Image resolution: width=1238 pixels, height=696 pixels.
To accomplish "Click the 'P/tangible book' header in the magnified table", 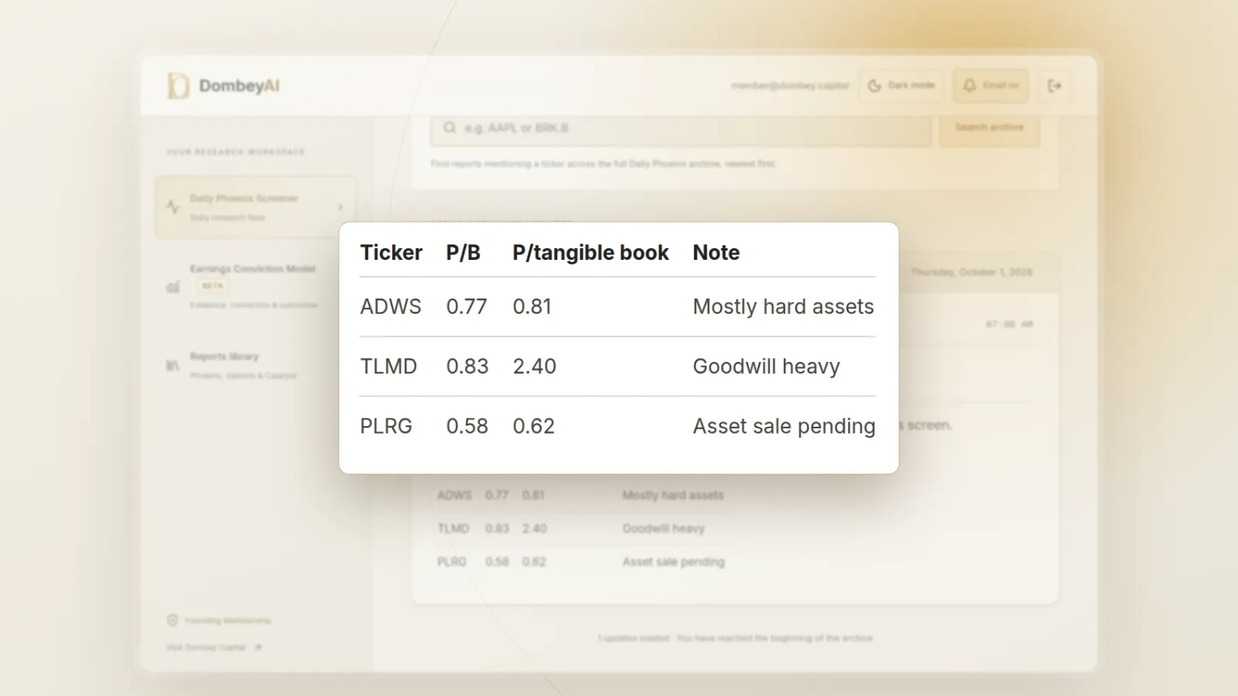I will point(590,253).
